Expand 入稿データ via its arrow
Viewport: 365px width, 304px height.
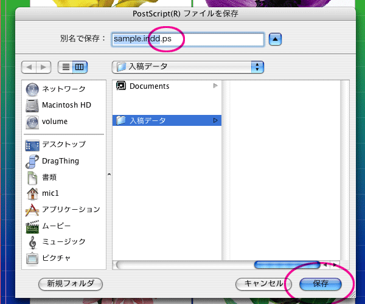point(215,120)
